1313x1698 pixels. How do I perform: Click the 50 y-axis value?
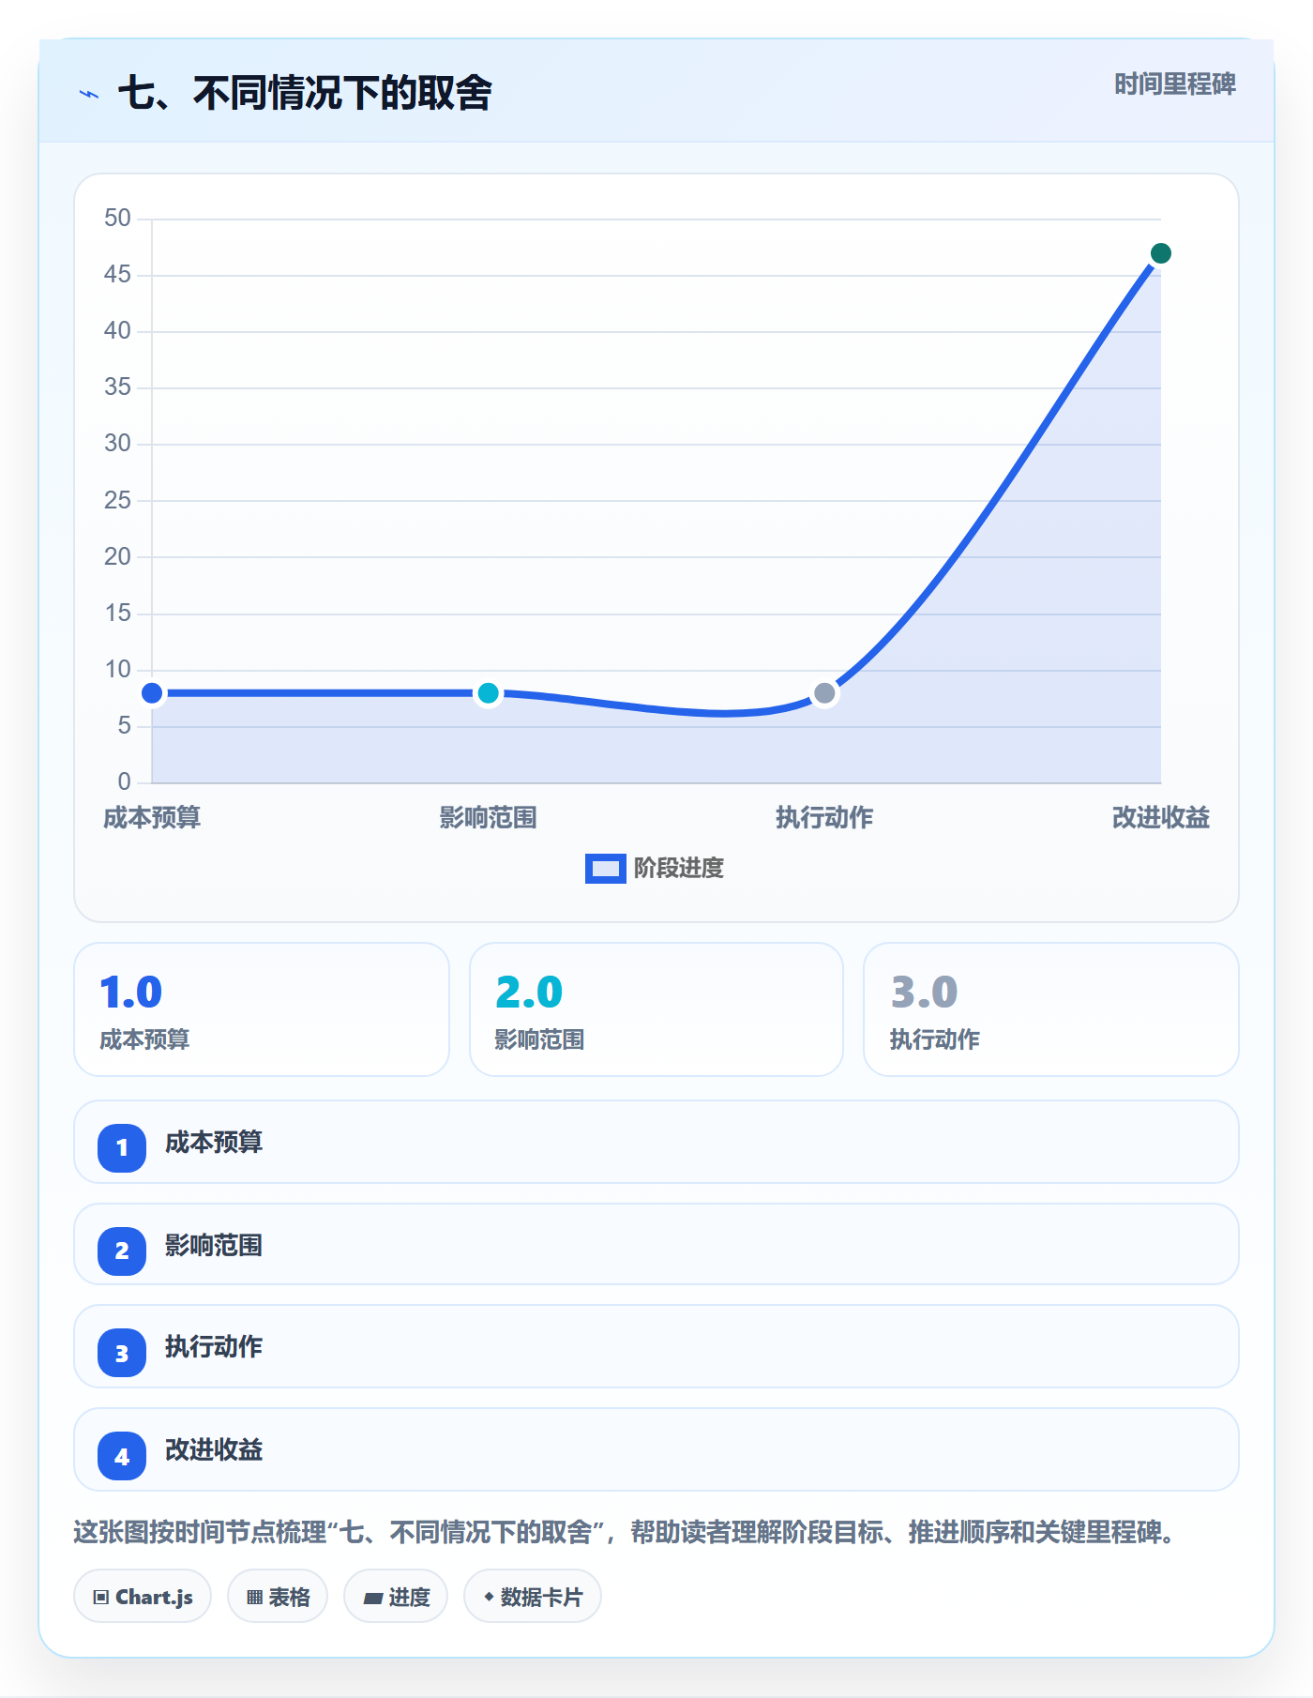click(x=117, y=219)
